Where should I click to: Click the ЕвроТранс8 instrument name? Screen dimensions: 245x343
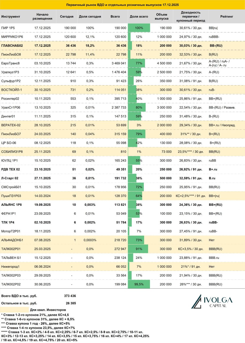(x=11, y=63)
